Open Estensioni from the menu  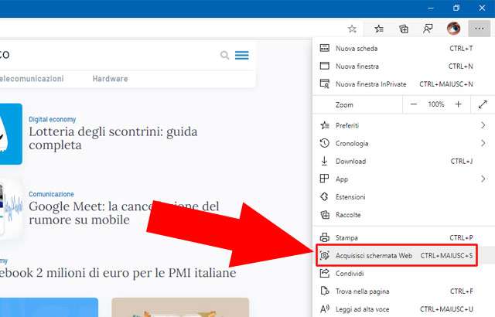point(404,197)
